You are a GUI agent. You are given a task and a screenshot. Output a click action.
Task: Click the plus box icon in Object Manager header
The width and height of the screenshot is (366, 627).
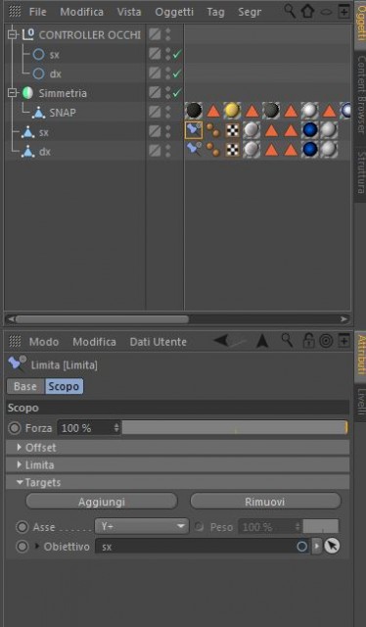click(343, 12)
